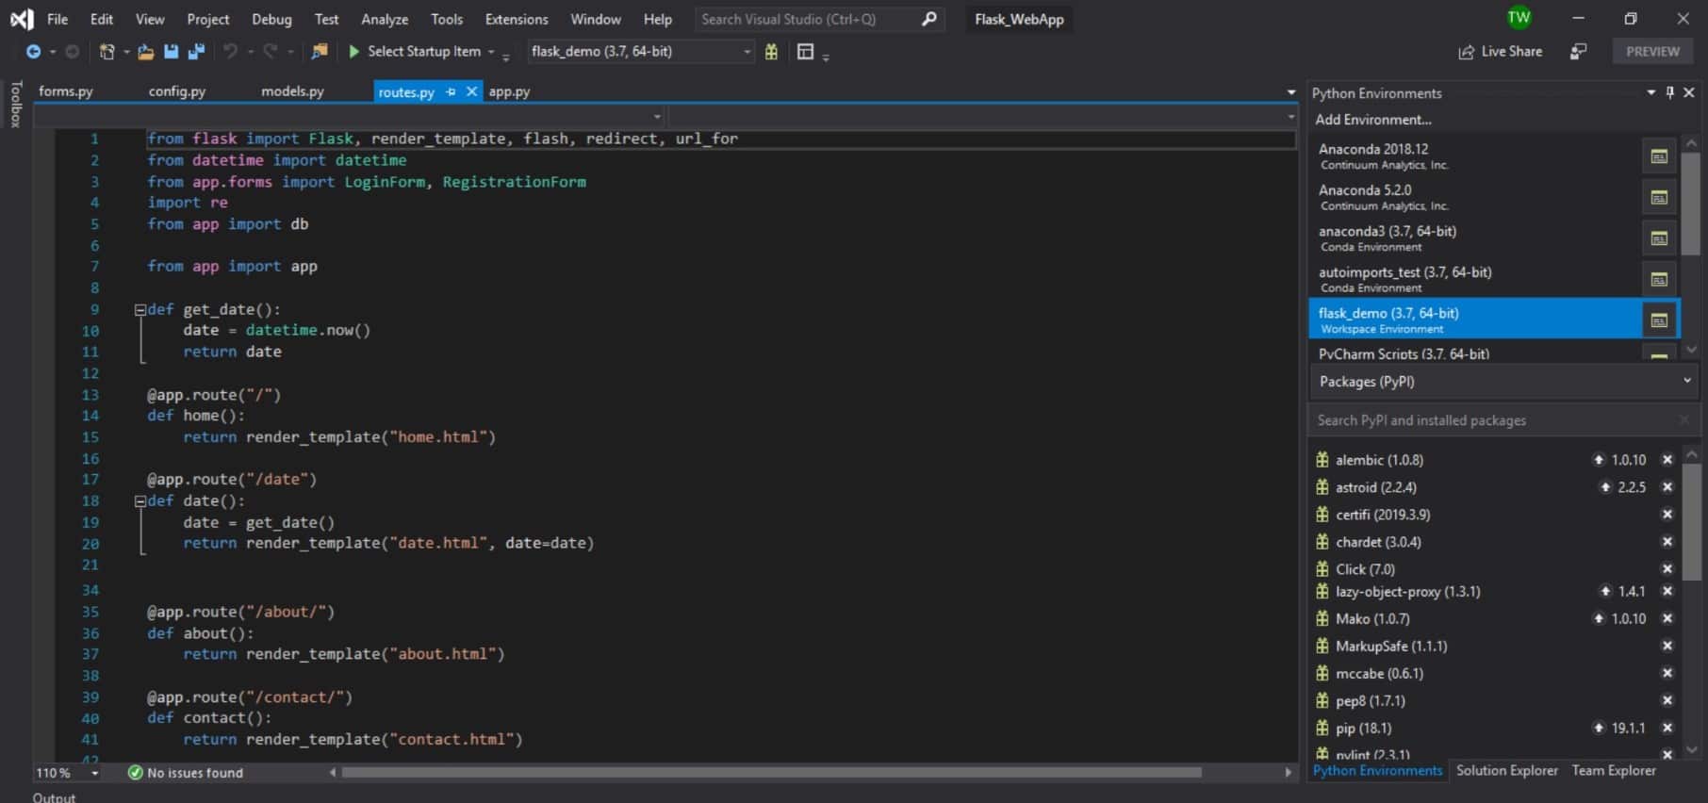The image size is (1708, 803).
Task: Open the editor navigation bar left dropdown
Action: [x=657, y=116]
